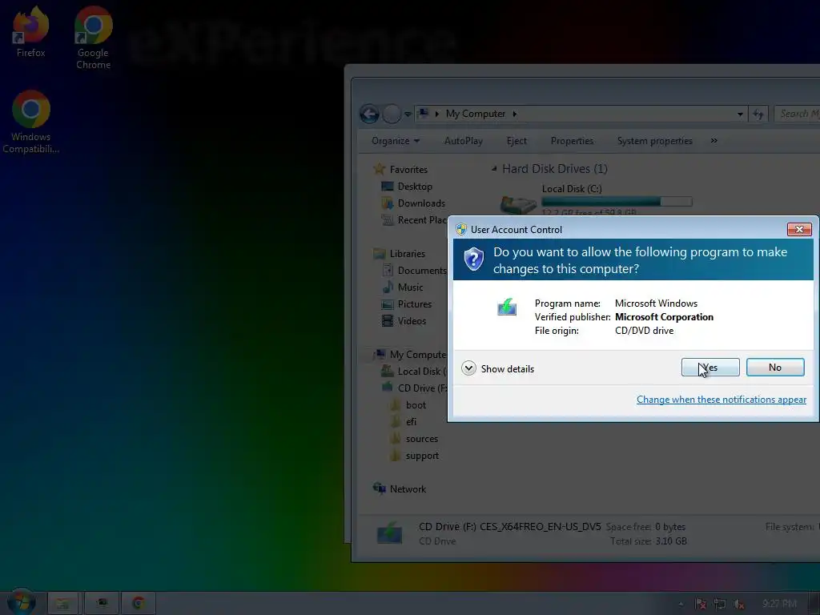Select My Computer in the navigation tree
Screen dimensions: 820x615
pos(411,355)
